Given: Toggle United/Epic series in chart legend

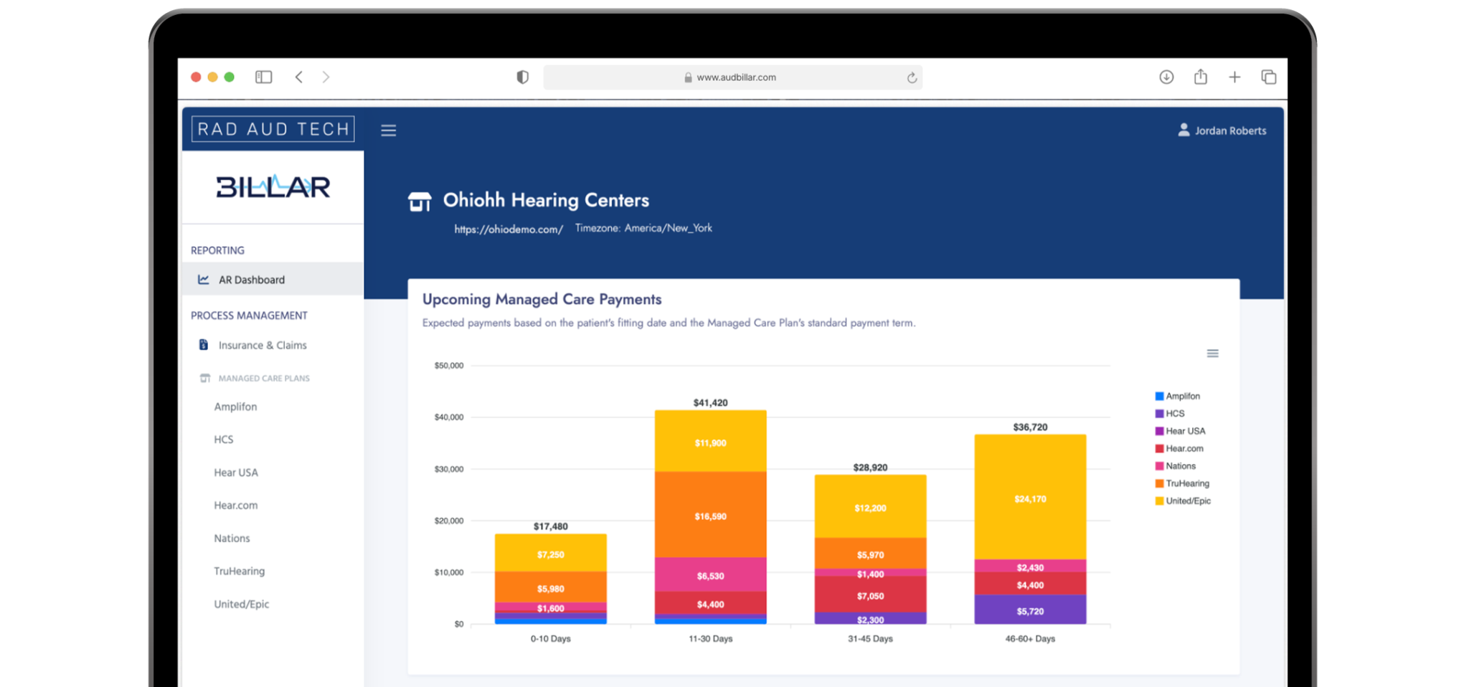Looking at the screenshot, I should tap(1188, 501).
